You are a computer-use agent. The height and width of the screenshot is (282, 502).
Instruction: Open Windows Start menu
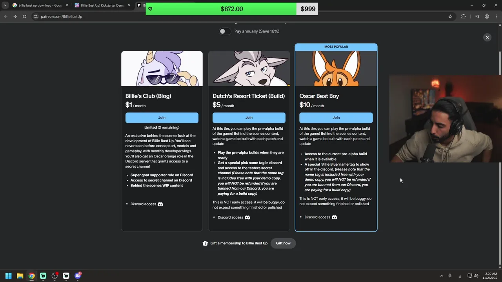8,276
